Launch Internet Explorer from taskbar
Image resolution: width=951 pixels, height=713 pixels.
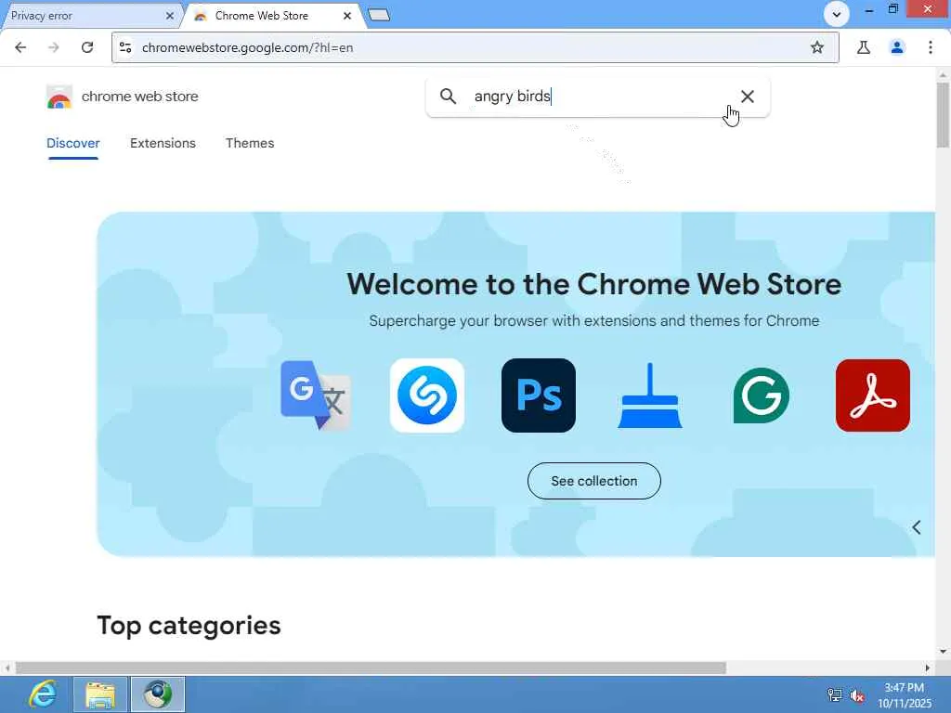42,694
